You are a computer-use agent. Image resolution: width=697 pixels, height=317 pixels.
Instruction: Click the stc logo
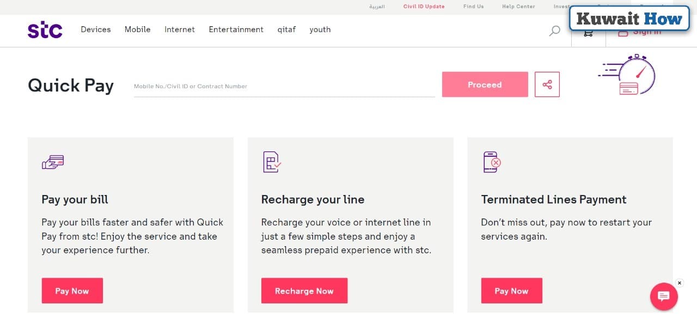click(x=45, y=29)
